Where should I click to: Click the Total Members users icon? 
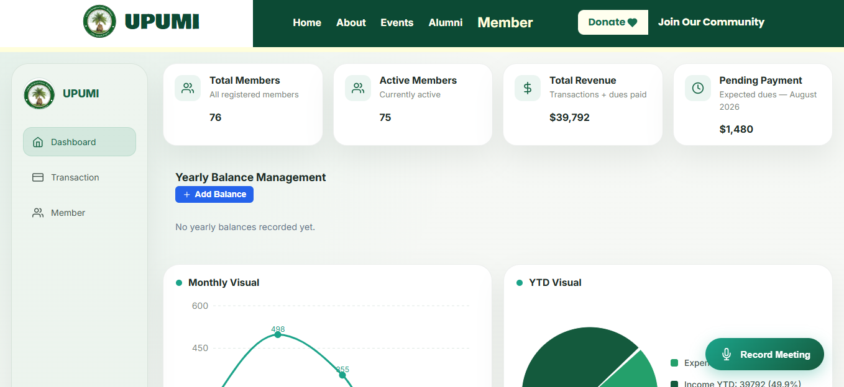tap(188, 88)
